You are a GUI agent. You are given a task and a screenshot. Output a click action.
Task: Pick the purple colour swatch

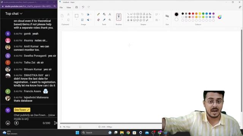(213, 14)
